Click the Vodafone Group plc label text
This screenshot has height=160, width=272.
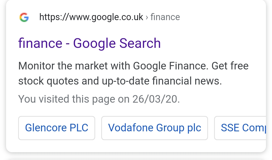[154, 128]
